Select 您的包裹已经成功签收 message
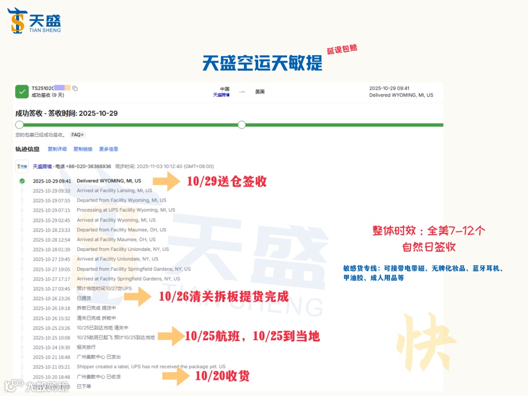528x396 pixels. pos(40,135)
